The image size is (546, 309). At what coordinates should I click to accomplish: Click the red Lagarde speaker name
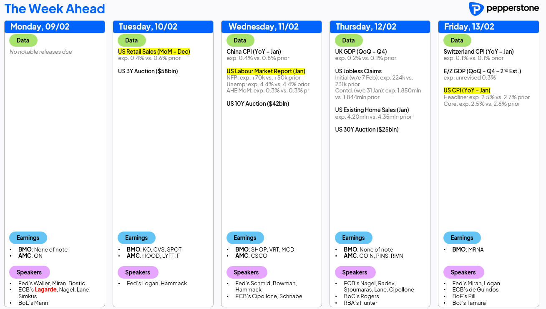point(45,289)
